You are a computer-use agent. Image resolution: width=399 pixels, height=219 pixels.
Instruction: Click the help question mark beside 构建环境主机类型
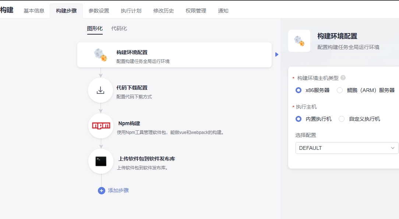coord(343,78)
